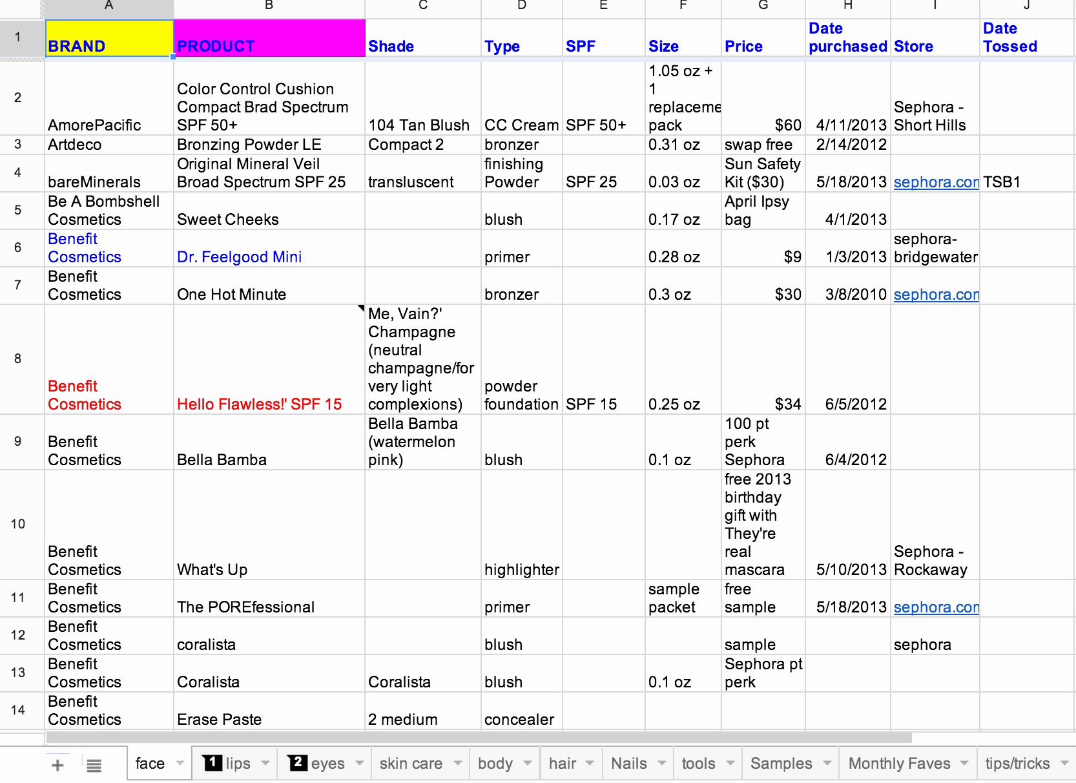The image size is (1076, 783).
Task: Open Monthly Faves tab dropdown arrow
Action: (964, 763)
